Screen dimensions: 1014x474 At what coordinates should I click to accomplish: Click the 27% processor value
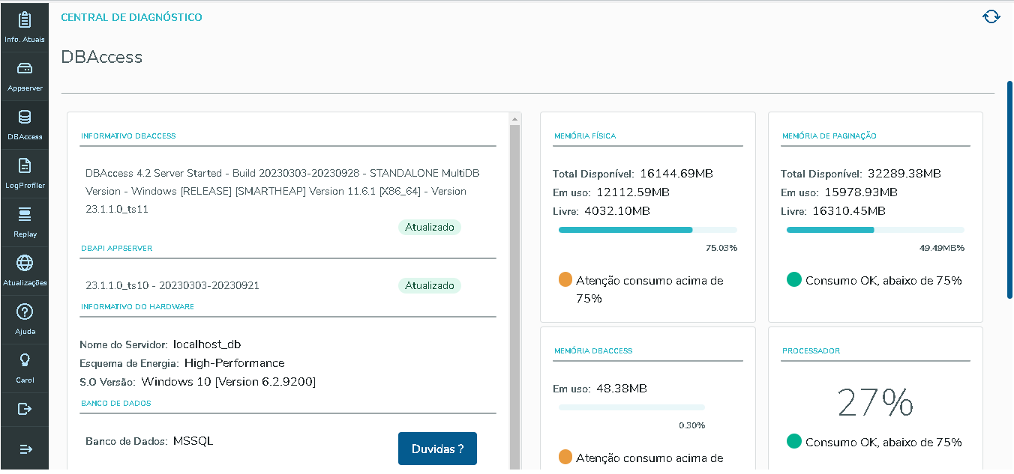point(875,403)
